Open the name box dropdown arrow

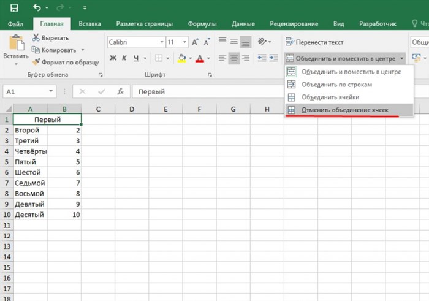pyautogui.click(x=51, y=91)
